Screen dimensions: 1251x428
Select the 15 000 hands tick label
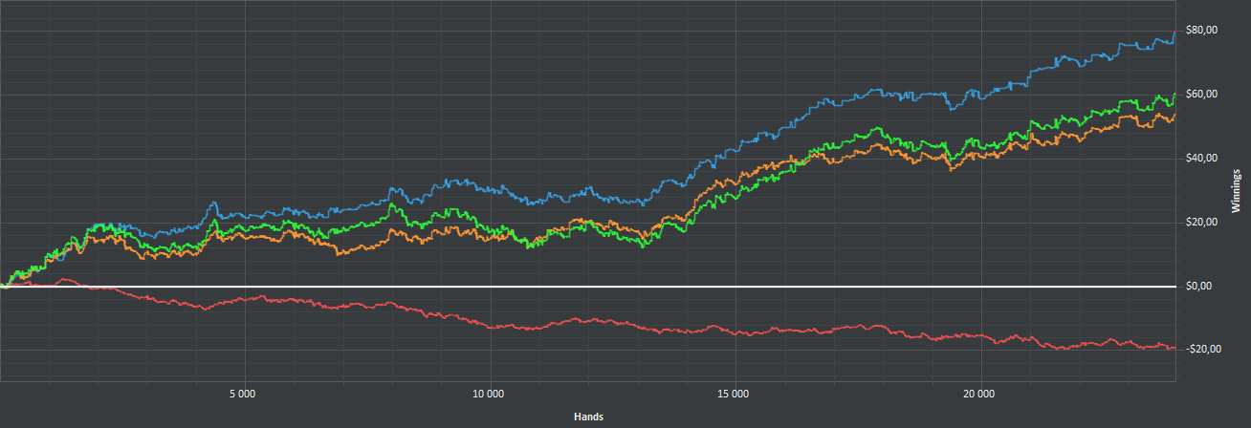click(x=735, y=394)
